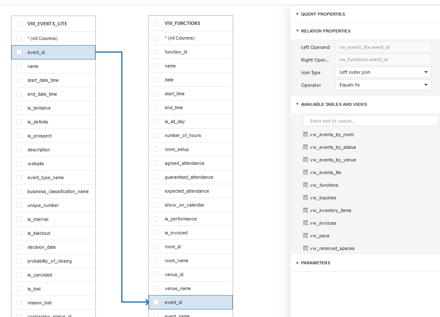Click the vw_pace view icon
Image resolution: width=440 pixels, height=317 pixels.
coord(305,236)
